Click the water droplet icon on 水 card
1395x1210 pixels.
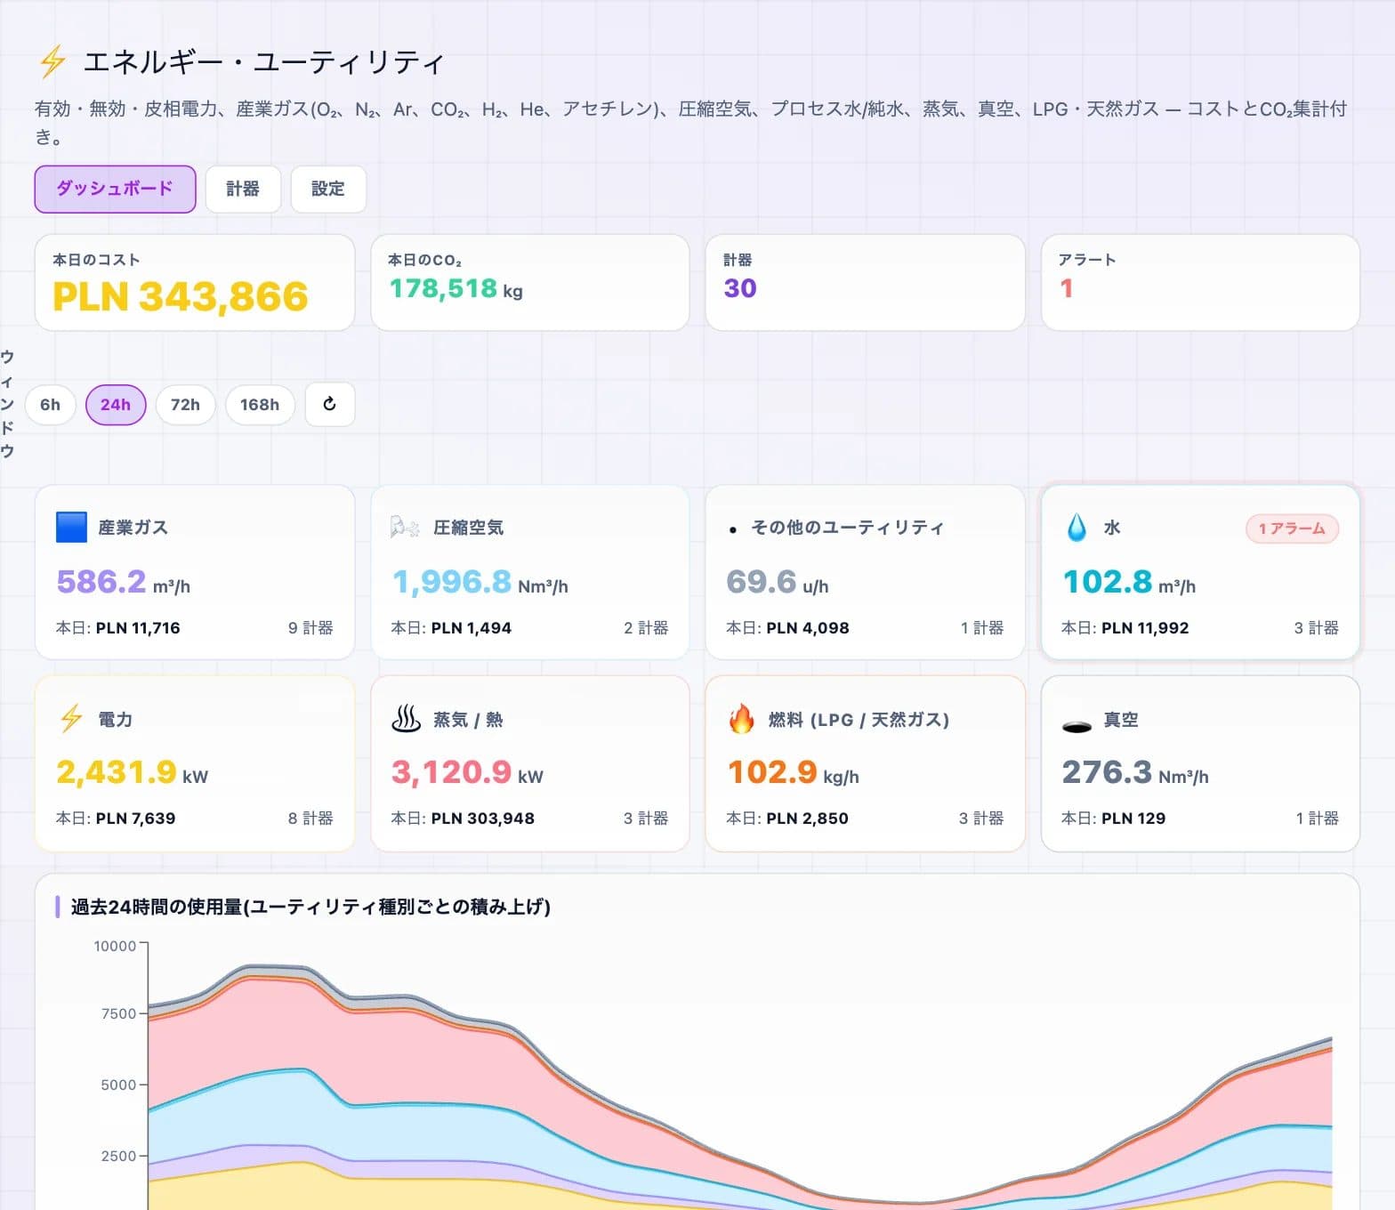coord(1076,528)
